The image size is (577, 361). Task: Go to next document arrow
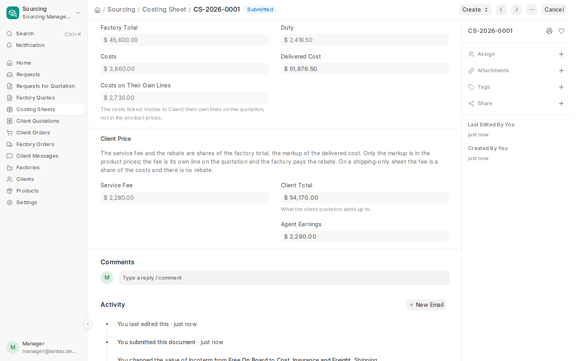coord(516,10)
